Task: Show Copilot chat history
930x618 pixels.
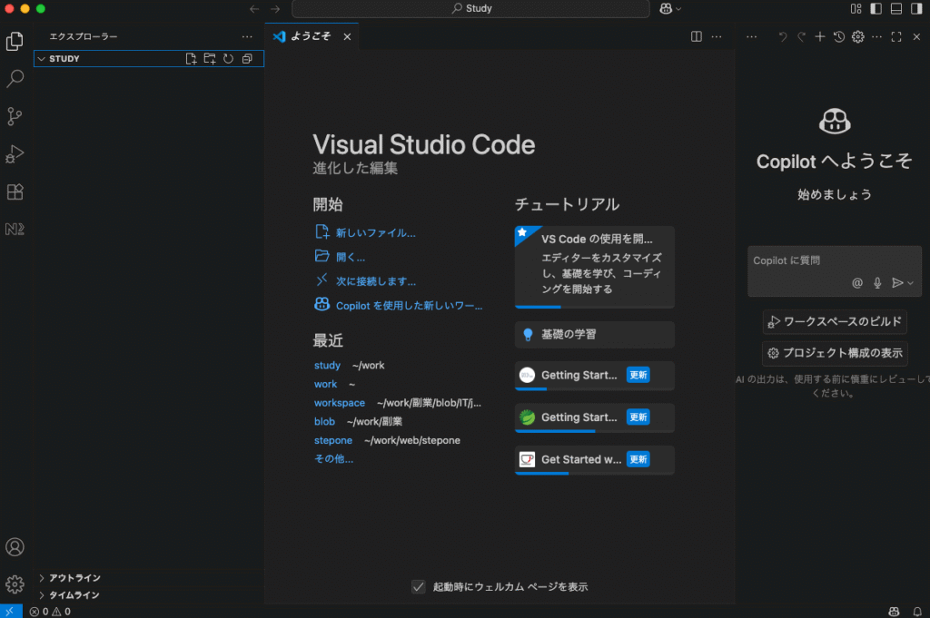Action: pos(838,36)
